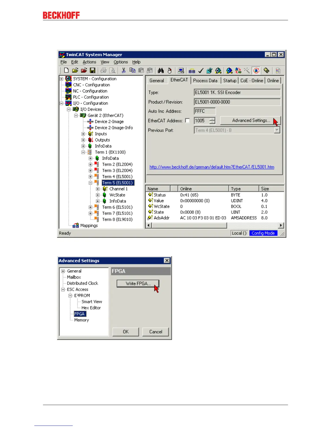Click the Save floppy disk toolbar icon
This screenshot has width=331, height=428.
tap(92, 71)
